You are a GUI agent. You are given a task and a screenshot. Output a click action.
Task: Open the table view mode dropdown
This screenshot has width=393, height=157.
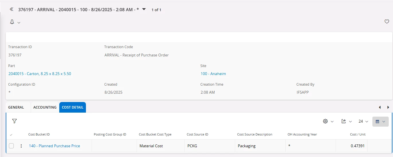pos(380,121)
